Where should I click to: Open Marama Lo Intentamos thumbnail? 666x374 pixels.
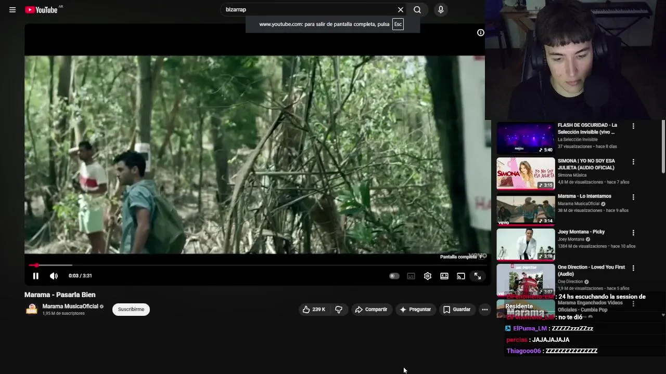(x=526, y=209)
